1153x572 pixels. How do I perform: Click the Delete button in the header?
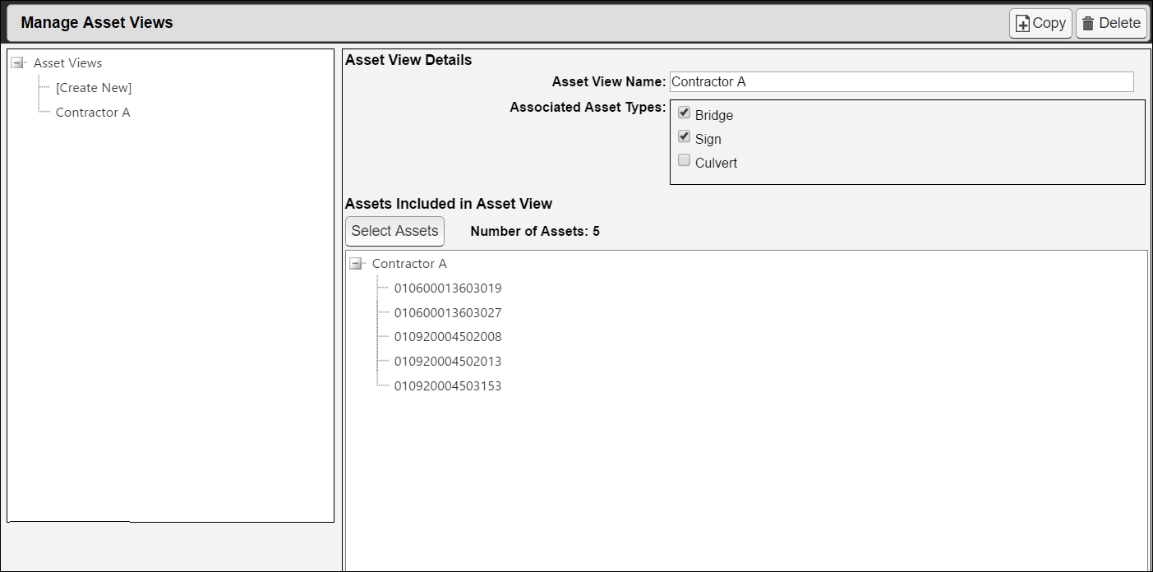click(x=1111, y=23)
